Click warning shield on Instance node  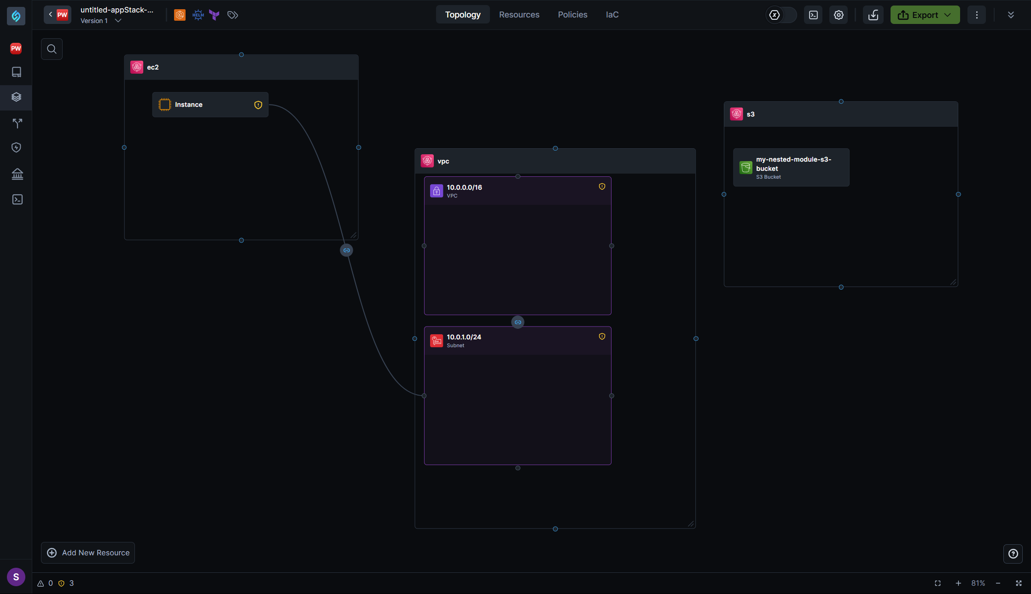(x=258, y=105)
